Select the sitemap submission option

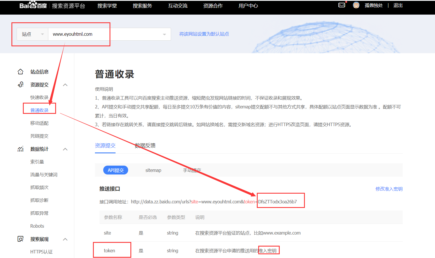(153, 170)
